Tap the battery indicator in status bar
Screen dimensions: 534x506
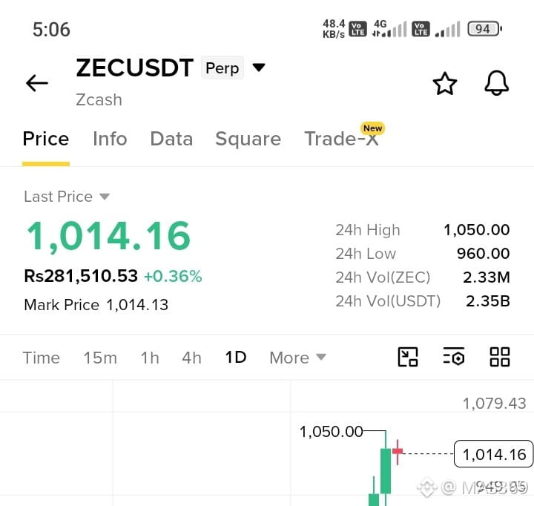pos(484,29)
